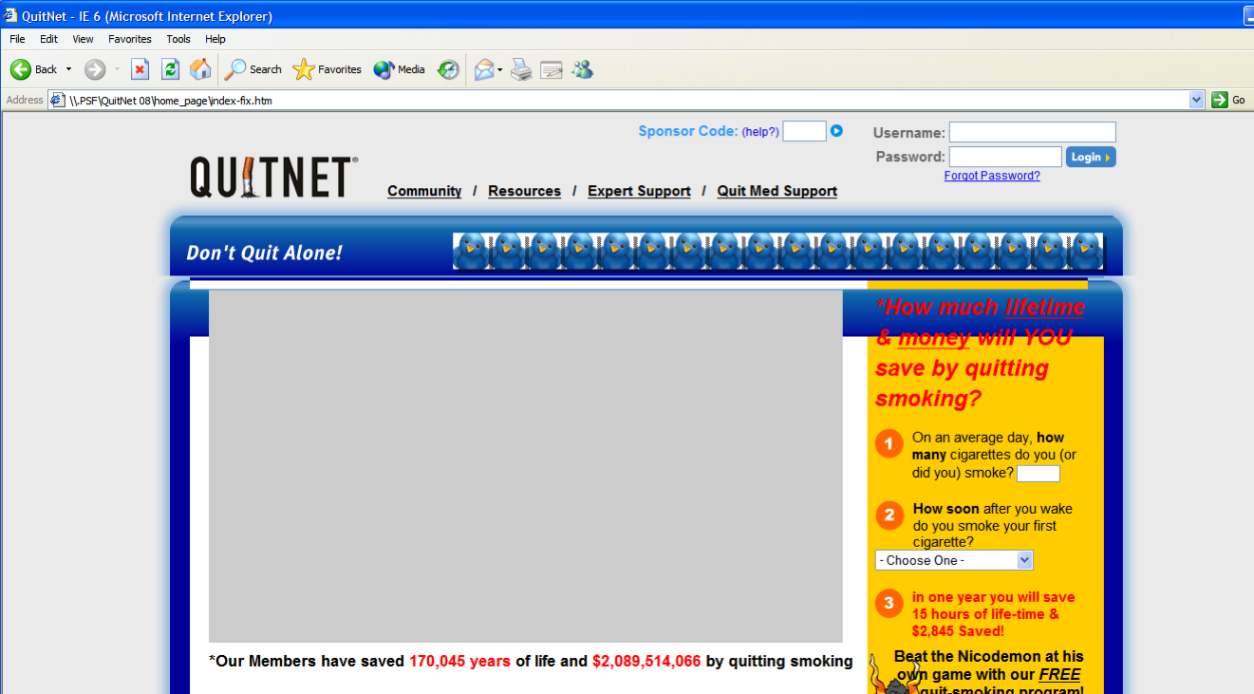Submit Sponsor Code with blue arrow icon

point(836,131)
